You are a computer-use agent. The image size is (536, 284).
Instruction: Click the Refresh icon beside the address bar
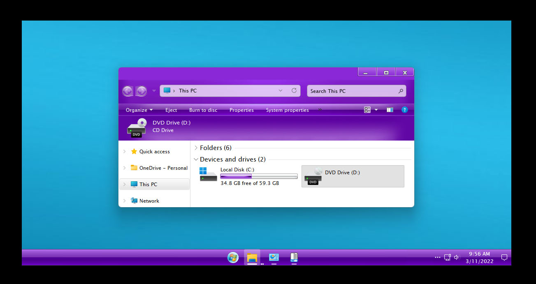(294, 90)
